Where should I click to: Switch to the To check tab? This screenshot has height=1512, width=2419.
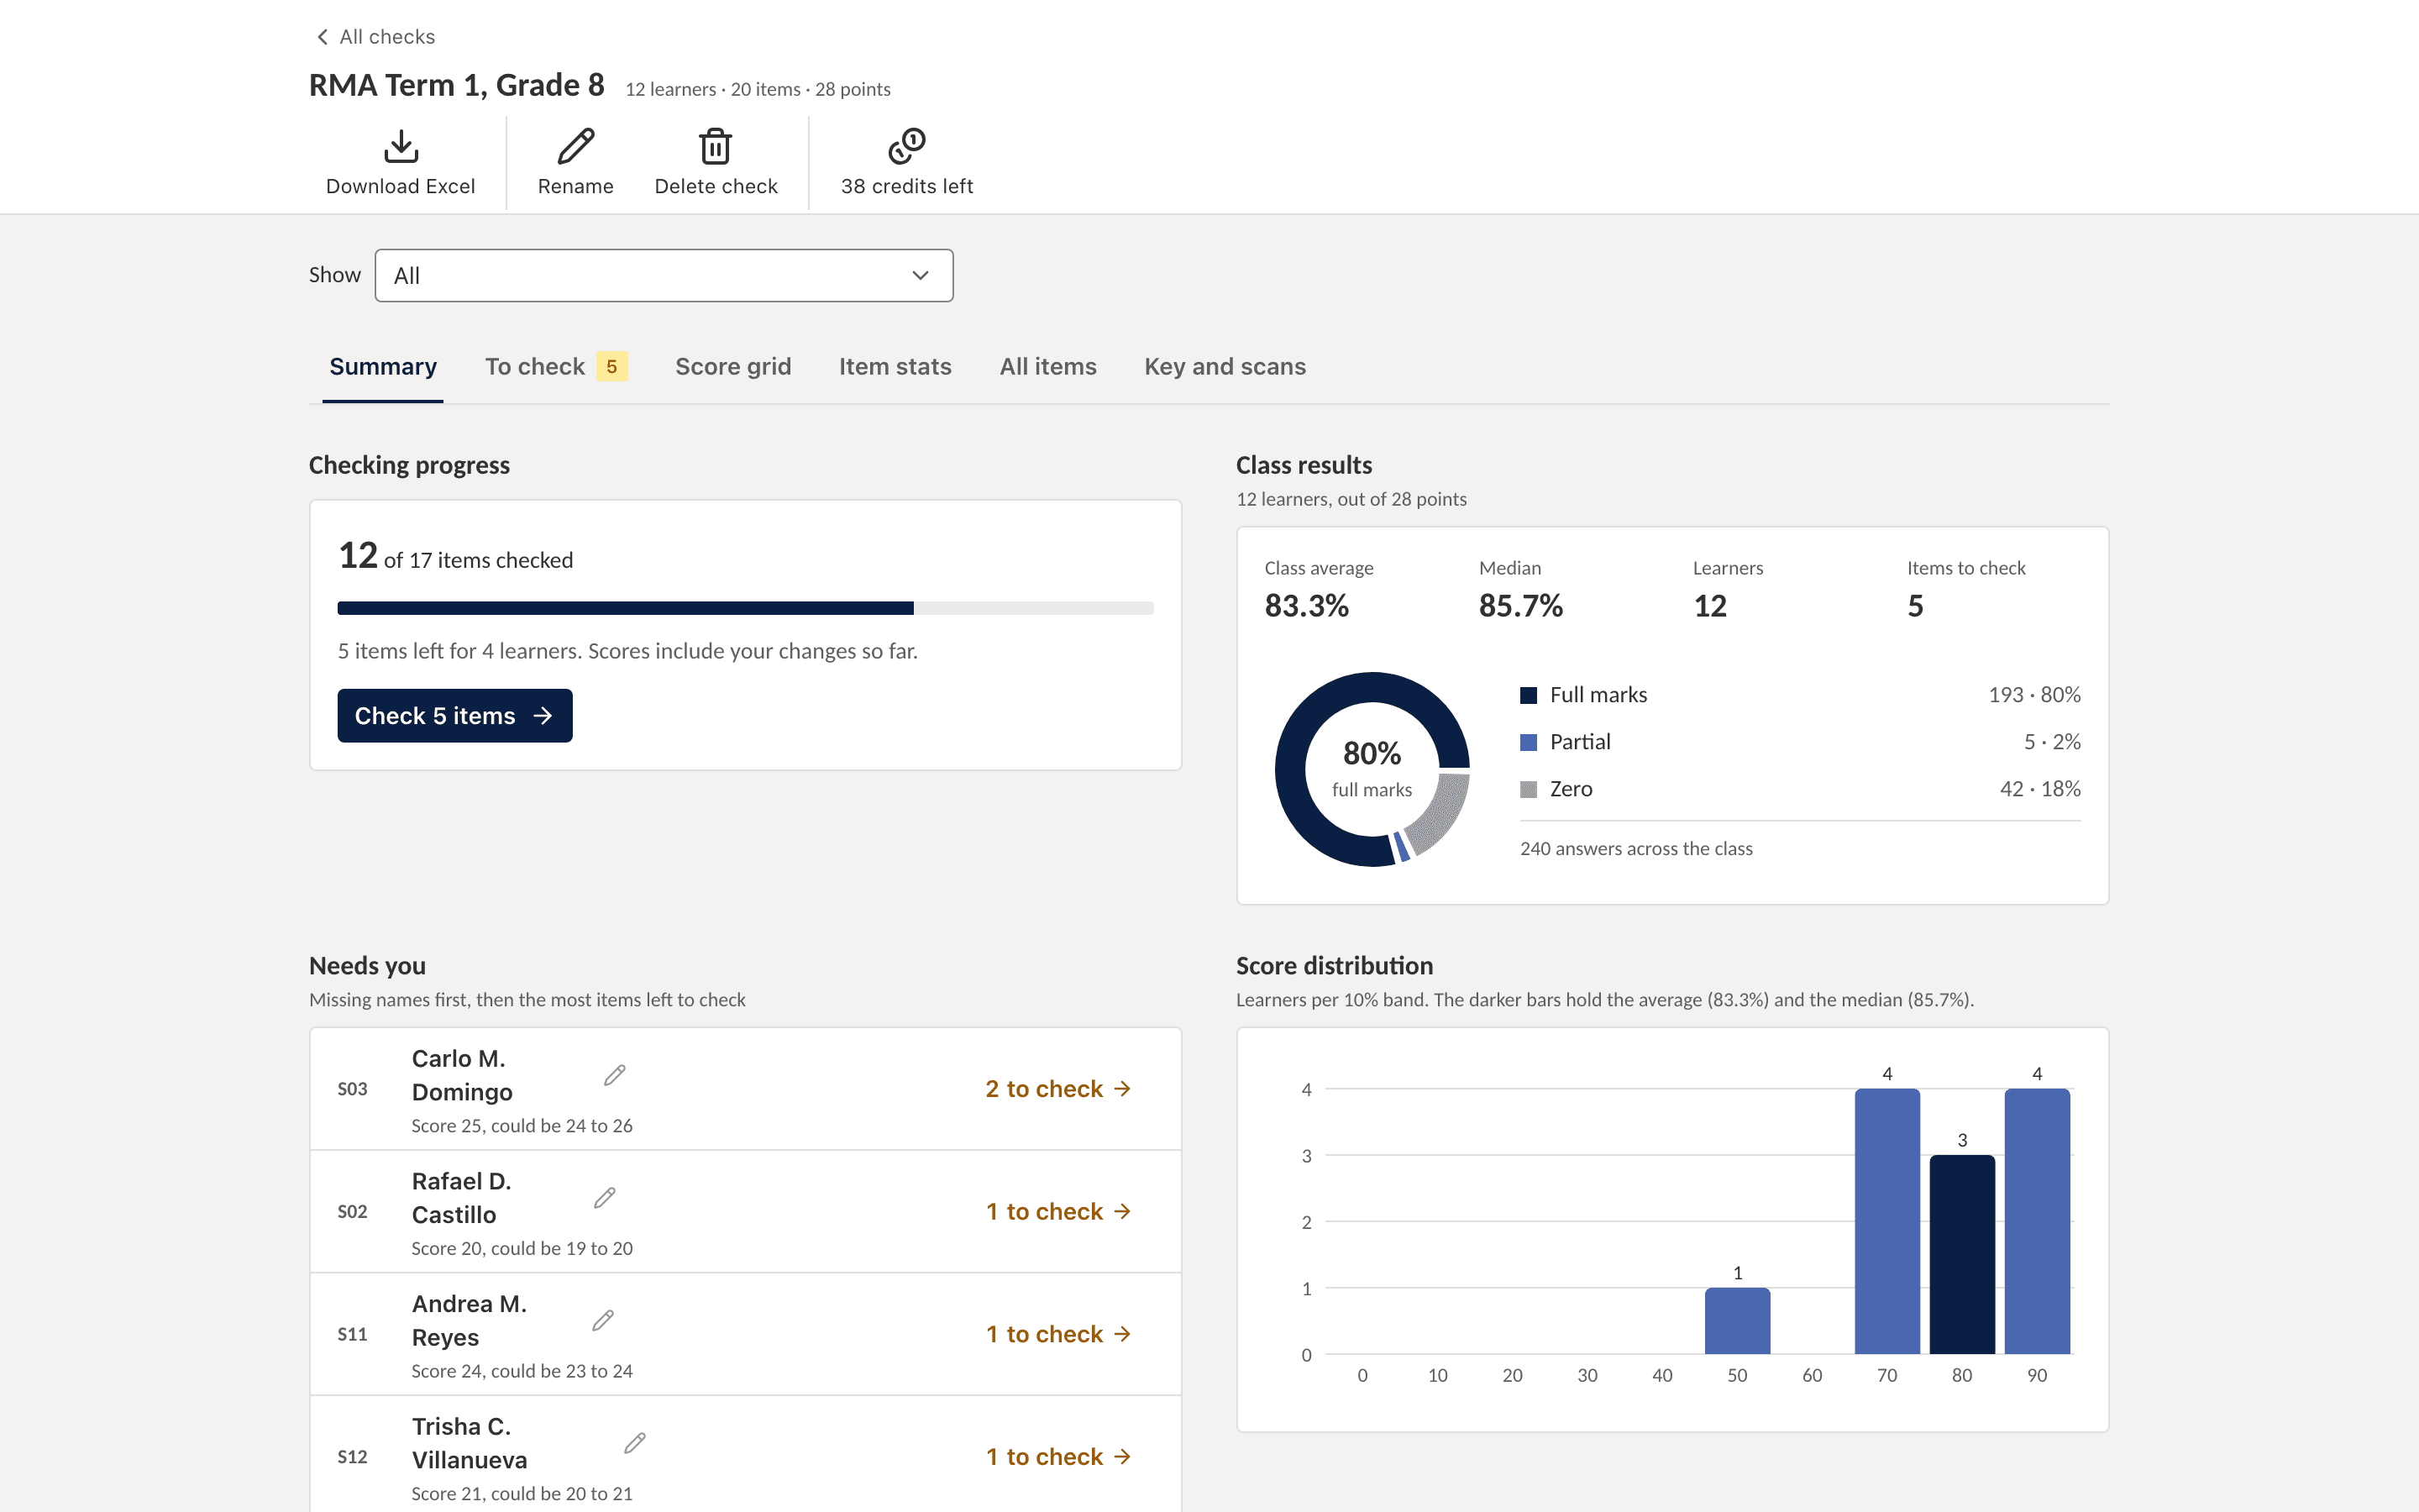click(557, 367)
